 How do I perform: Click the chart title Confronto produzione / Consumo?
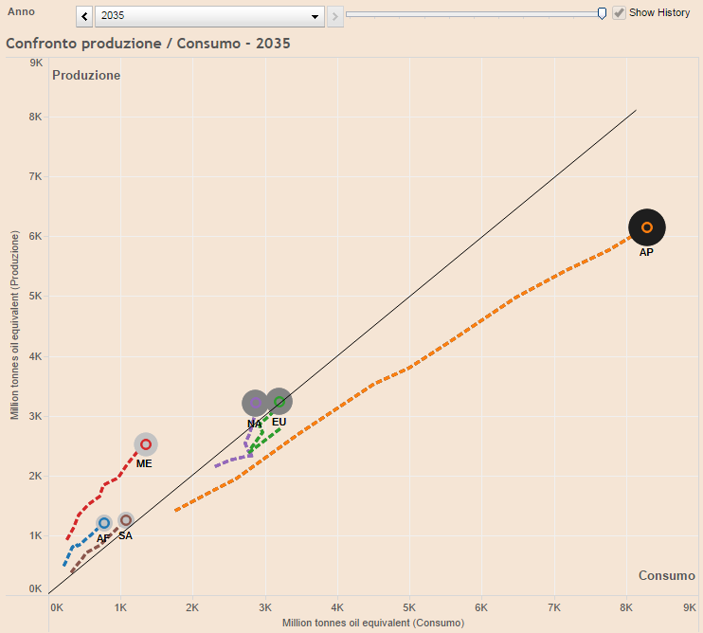(148, 44)
